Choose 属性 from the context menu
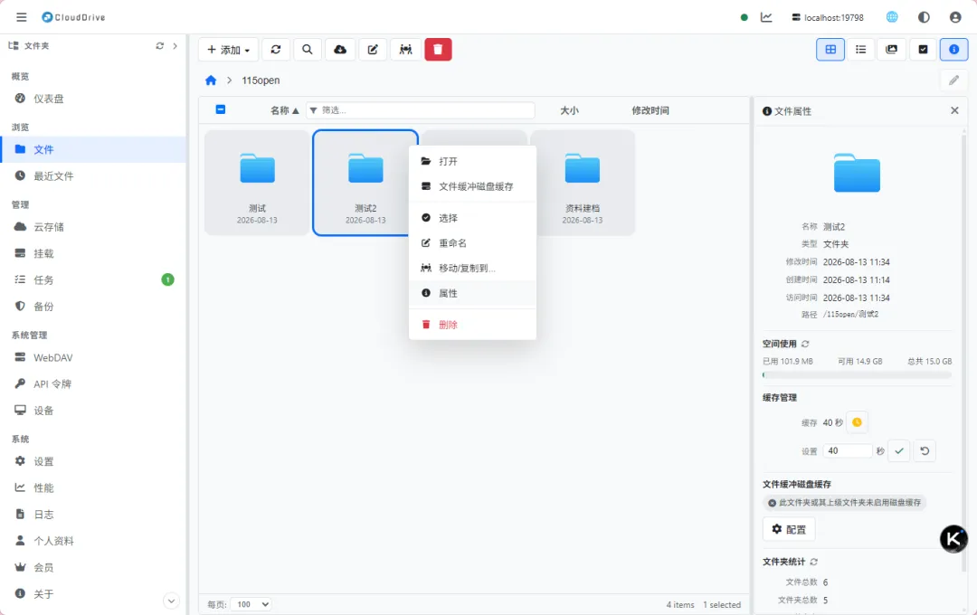Screen dimensions: 977x615 click(x=472, y=293)
